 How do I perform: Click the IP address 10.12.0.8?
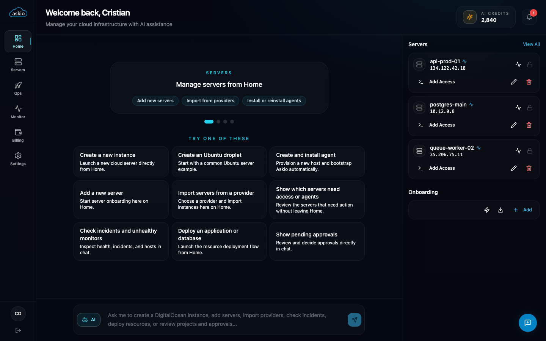pos(442,111)
